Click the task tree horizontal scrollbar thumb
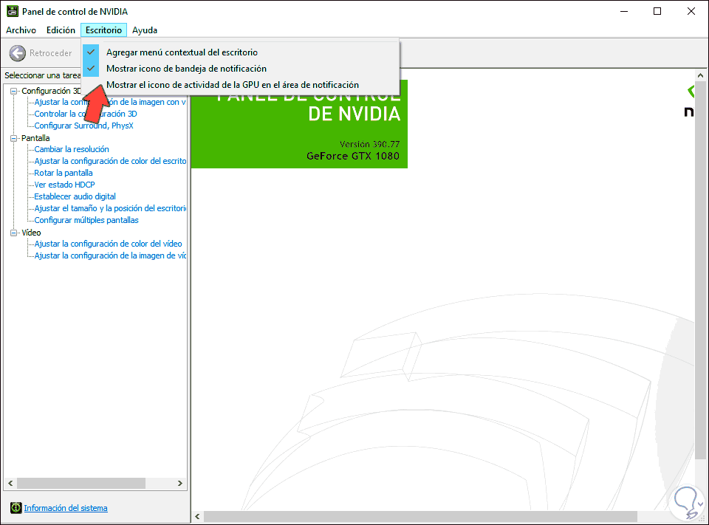The width and height of the screenshot is (709, 525). coord(81,484)
